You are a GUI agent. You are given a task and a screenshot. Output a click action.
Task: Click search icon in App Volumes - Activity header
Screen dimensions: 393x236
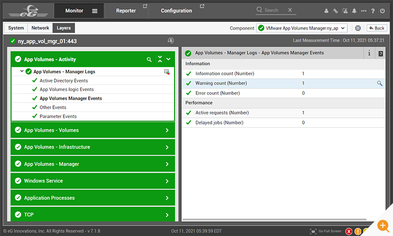click(149, 60)
